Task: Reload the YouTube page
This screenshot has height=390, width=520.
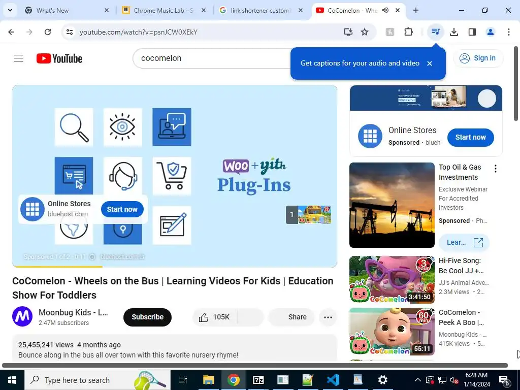Action: [48, 32]
